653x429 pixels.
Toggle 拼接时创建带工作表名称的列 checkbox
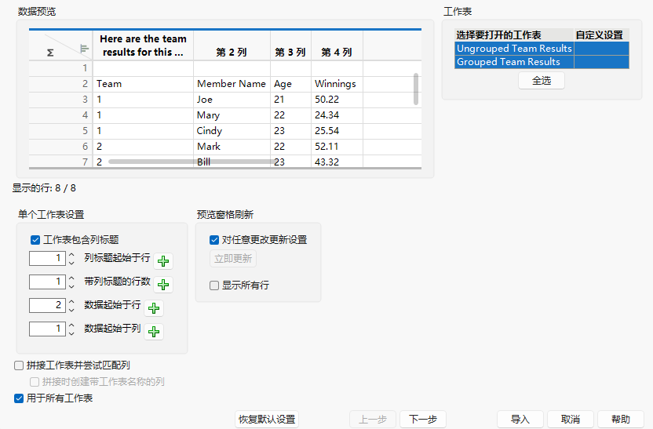35,382
